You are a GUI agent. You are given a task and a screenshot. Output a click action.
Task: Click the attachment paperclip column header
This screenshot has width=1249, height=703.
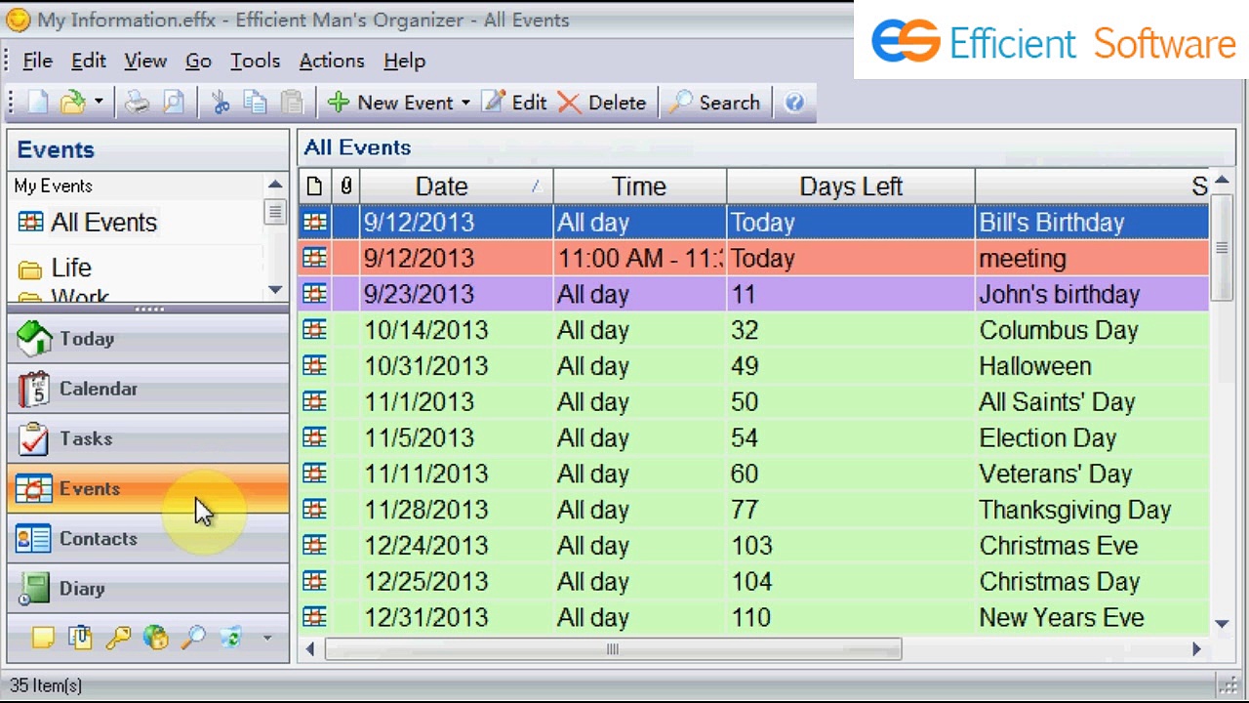346,186
